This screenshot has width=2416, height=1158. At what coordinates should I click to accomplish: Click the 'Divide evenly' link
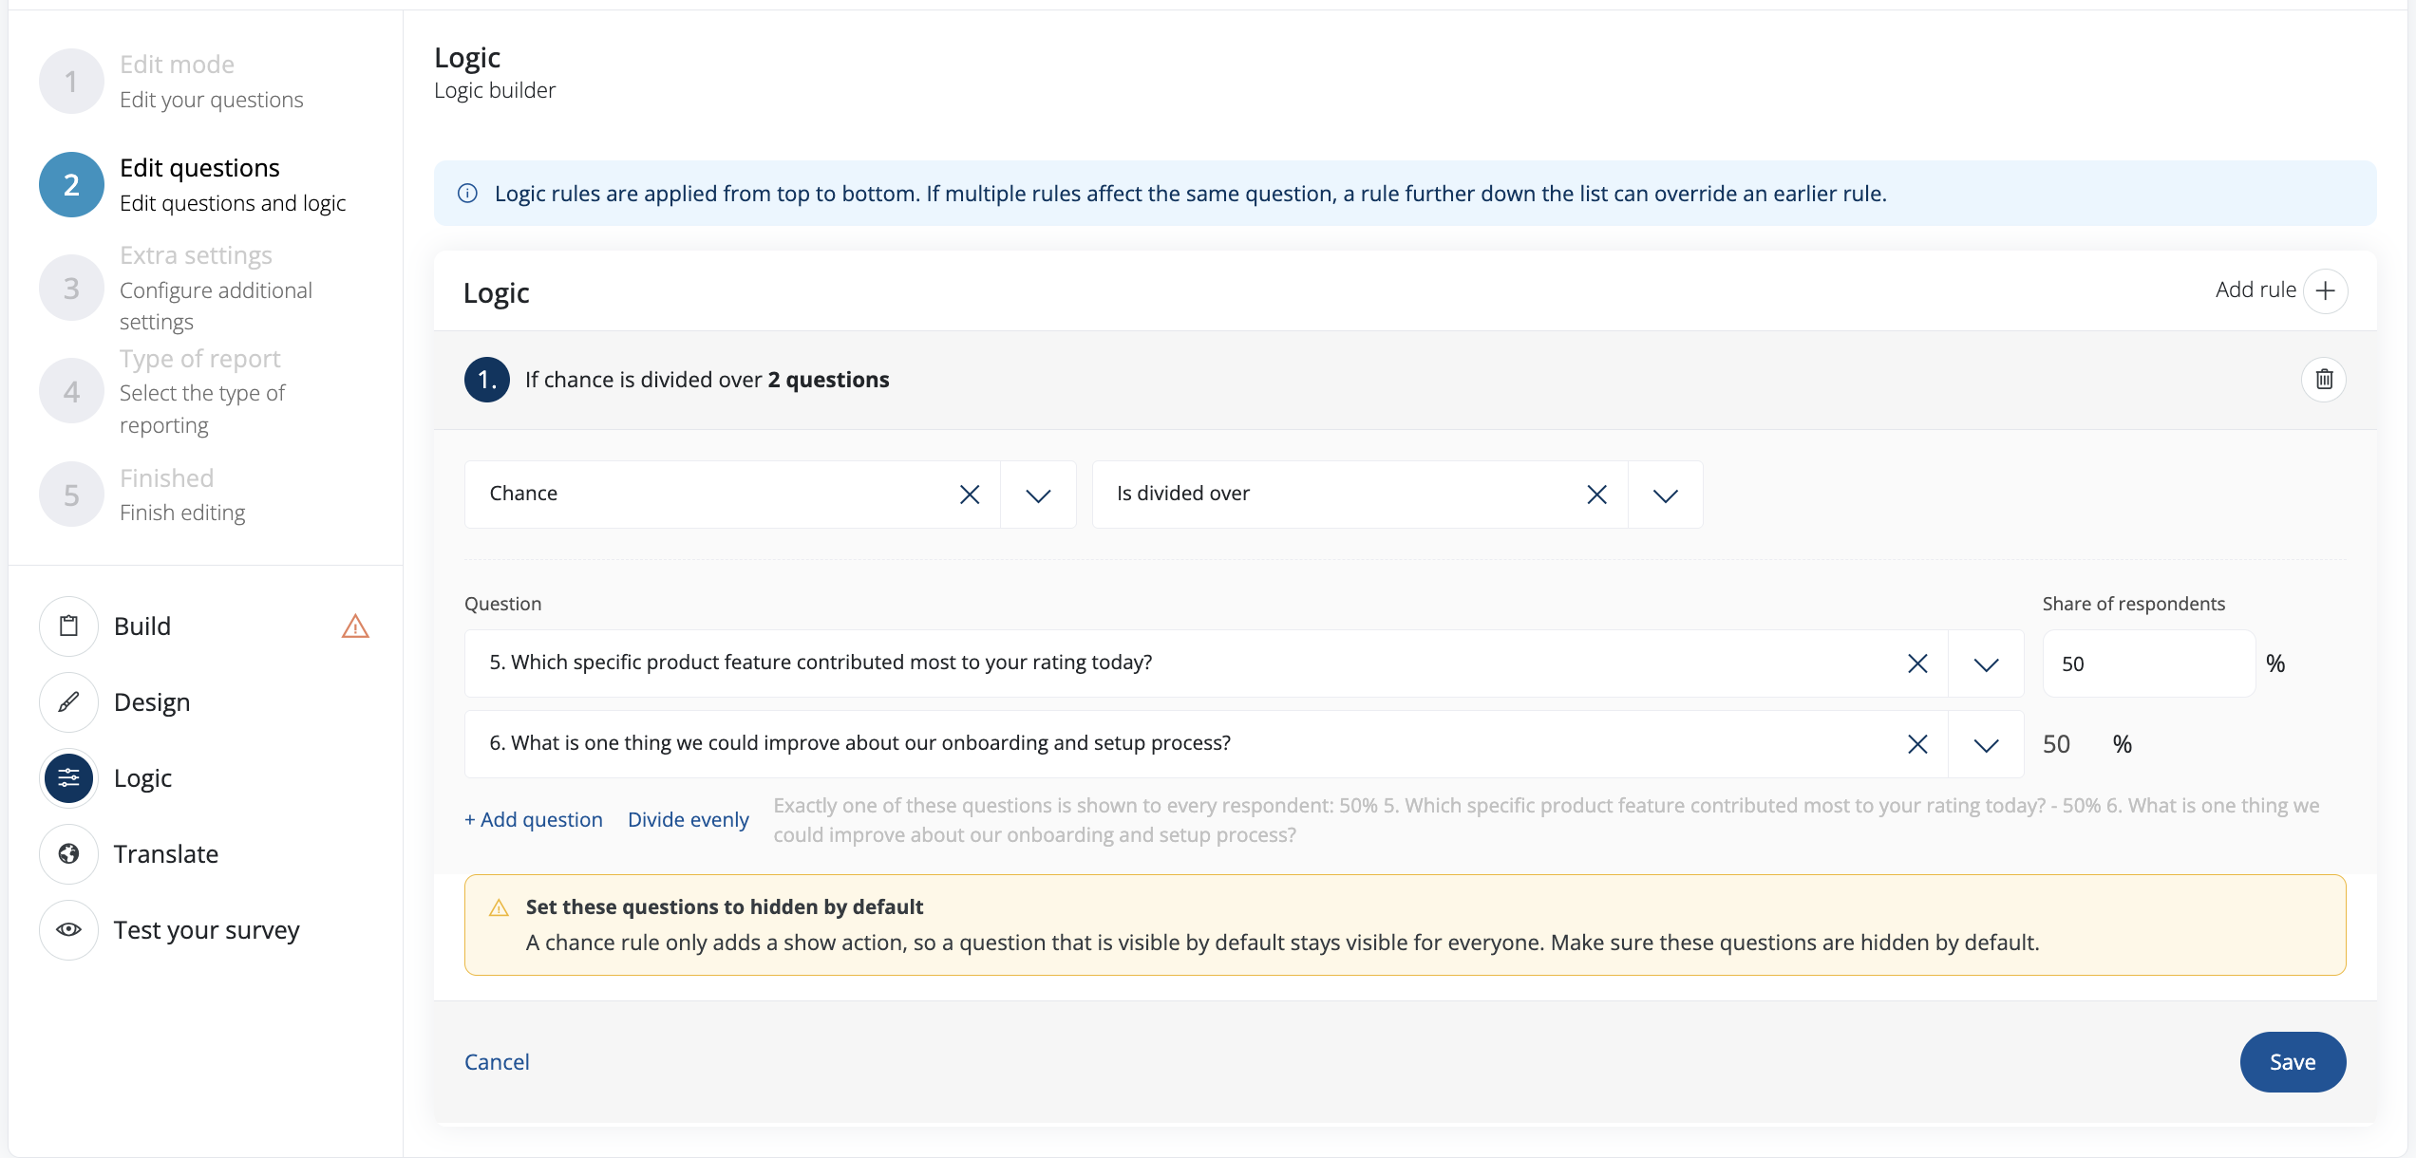pos(689,820)
